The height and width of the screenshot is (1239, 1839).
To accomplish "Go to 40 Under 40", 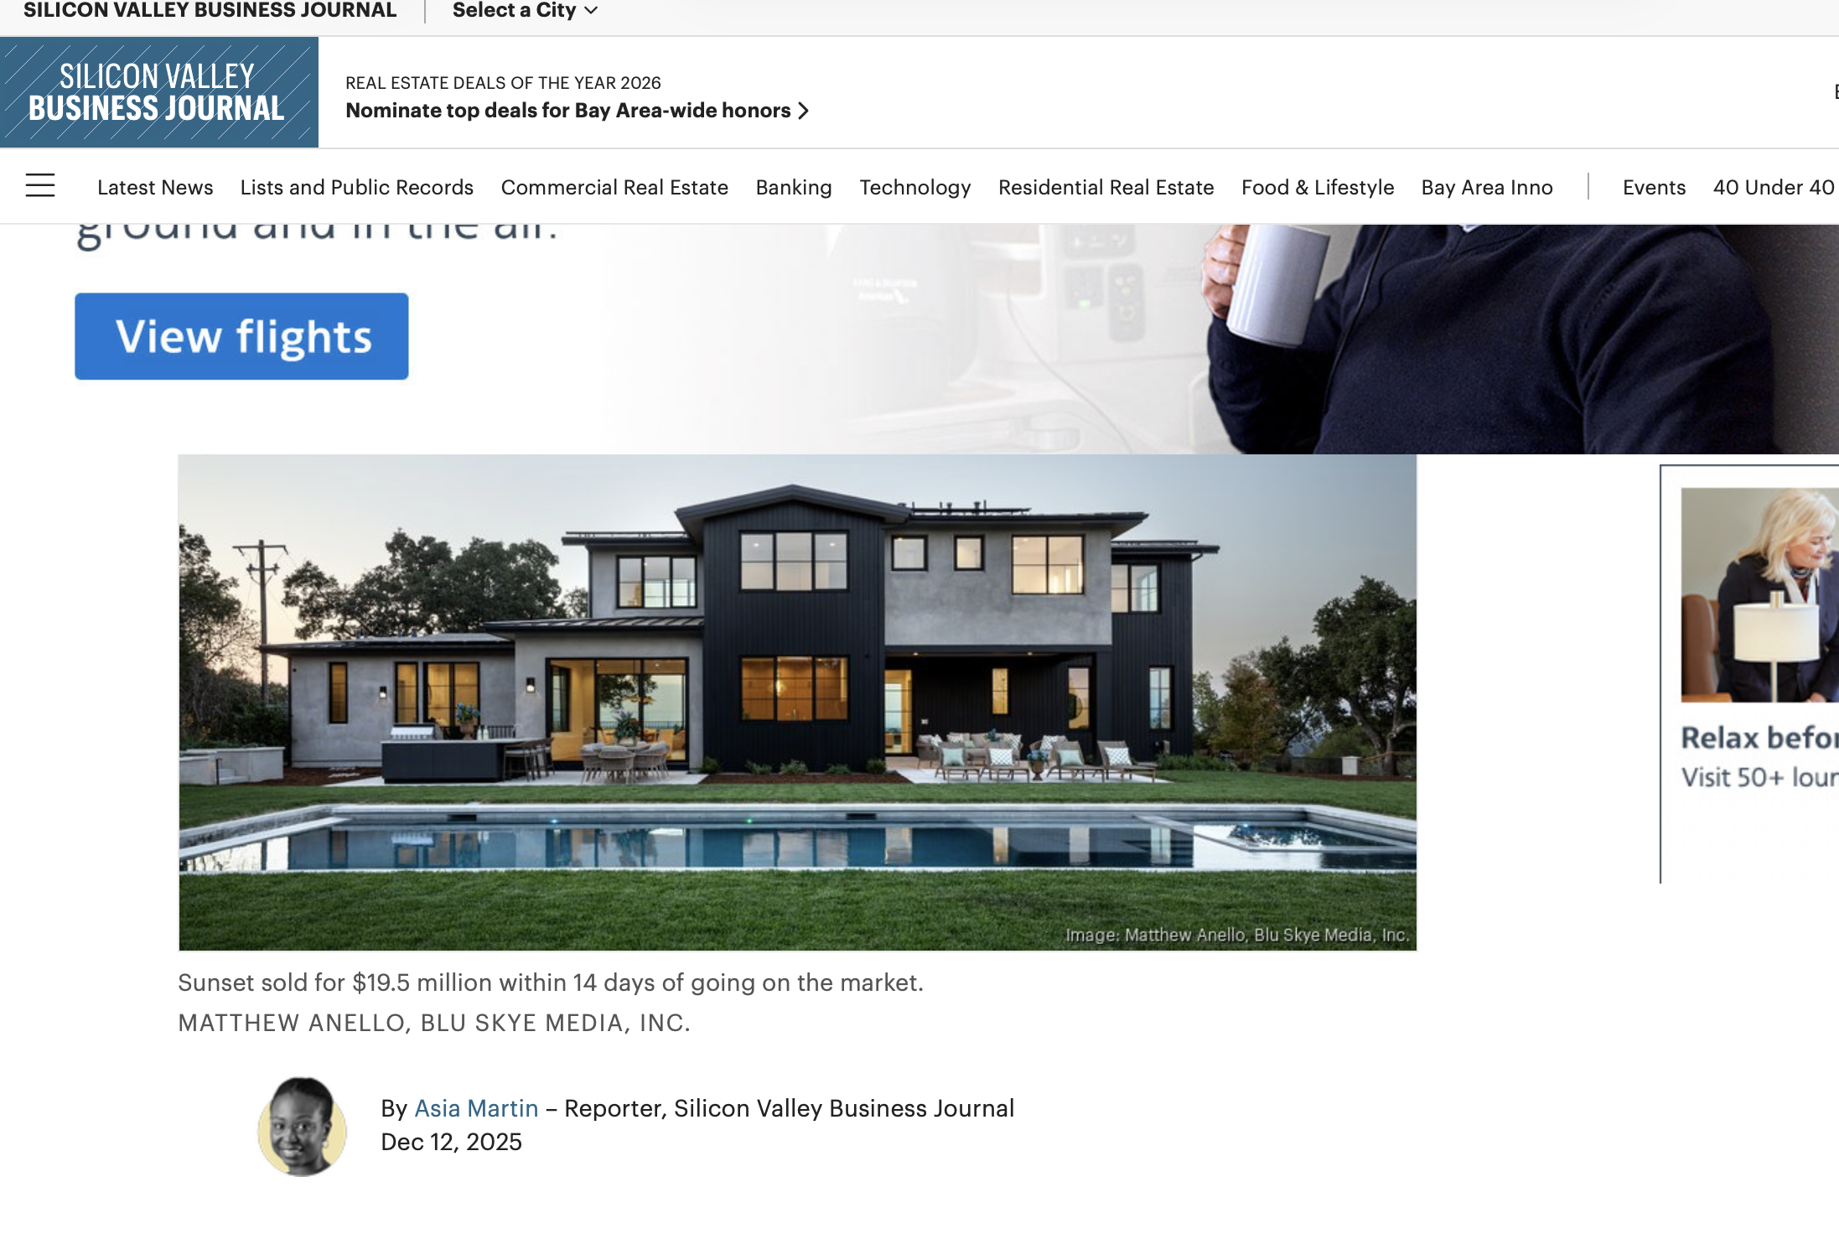I will click(x=1774, y=187).
